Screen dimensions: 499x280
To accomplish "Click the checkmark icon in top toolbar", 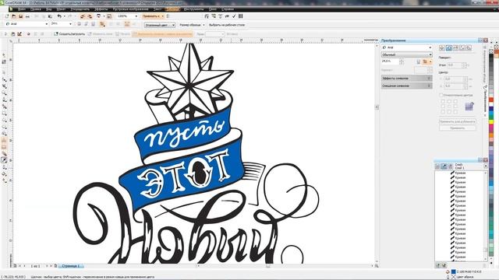I will click(234, 16).
